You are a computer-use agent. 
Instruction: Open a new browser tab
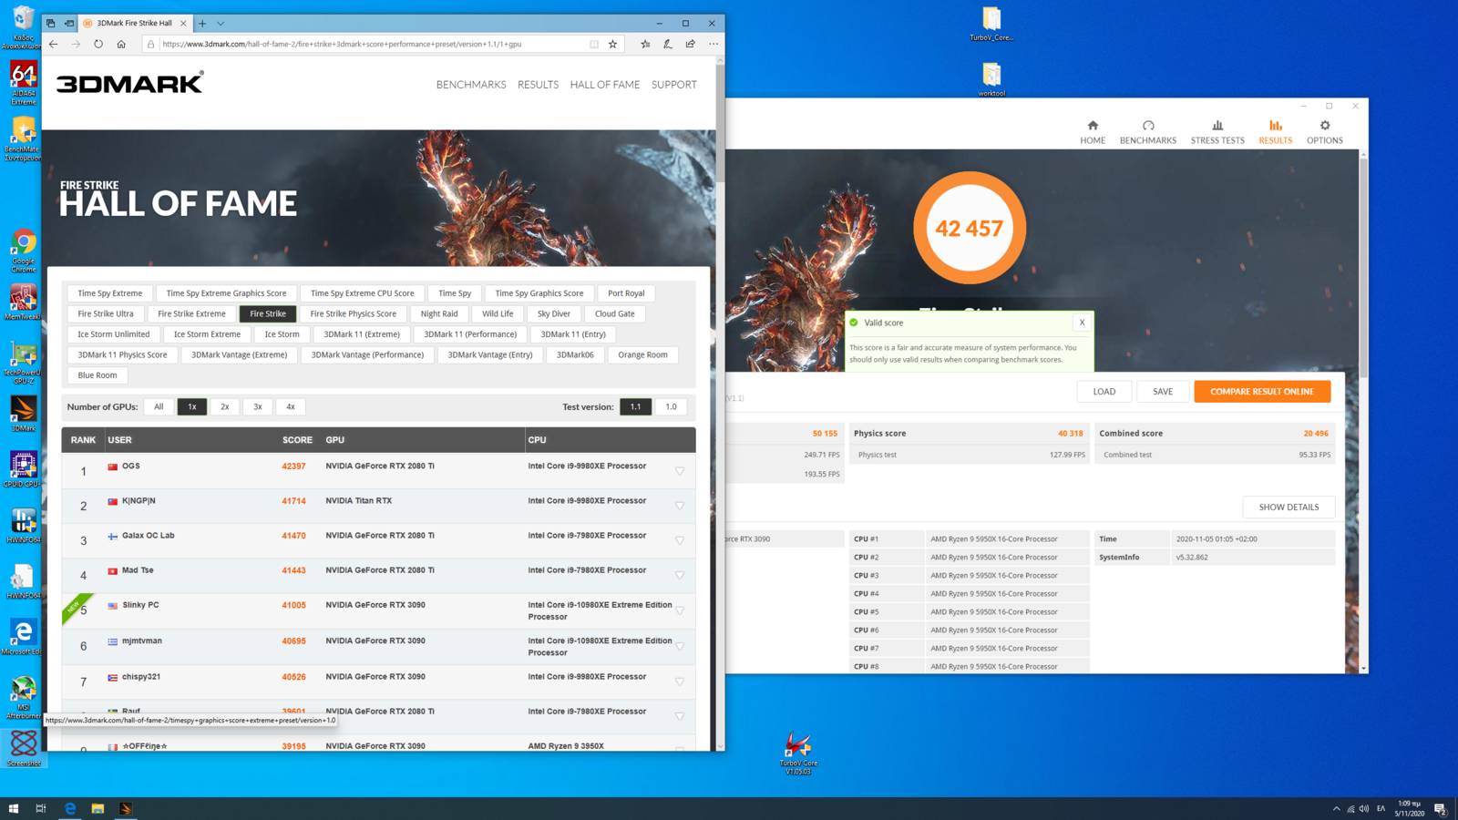tap(202, 24)
